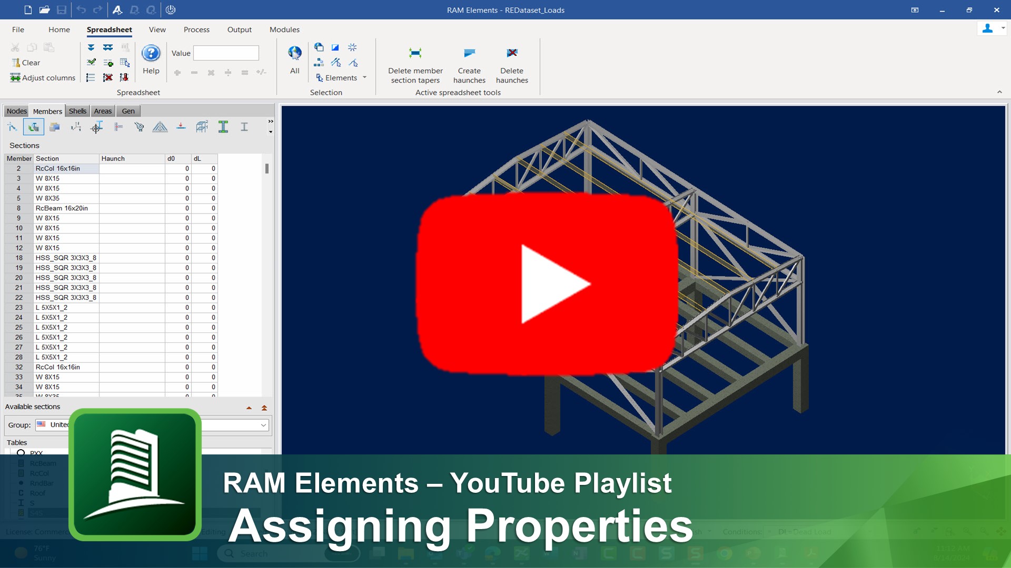Click the Select All globe icon
Screen dimensions: 1011x568
tap(294, 53)
